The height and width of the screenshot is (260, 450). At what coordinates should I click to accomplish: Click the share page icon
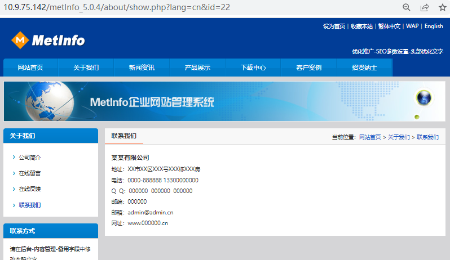pyautogui.click(x=425, y=7)
